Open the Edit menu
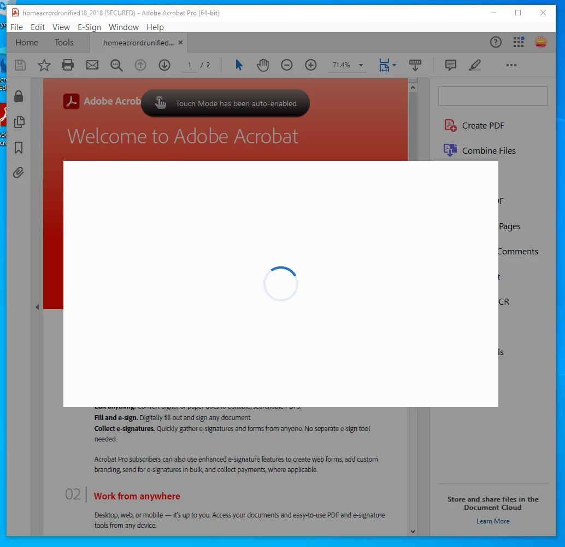This screenshot has width=565, height=547. (38, 27)
